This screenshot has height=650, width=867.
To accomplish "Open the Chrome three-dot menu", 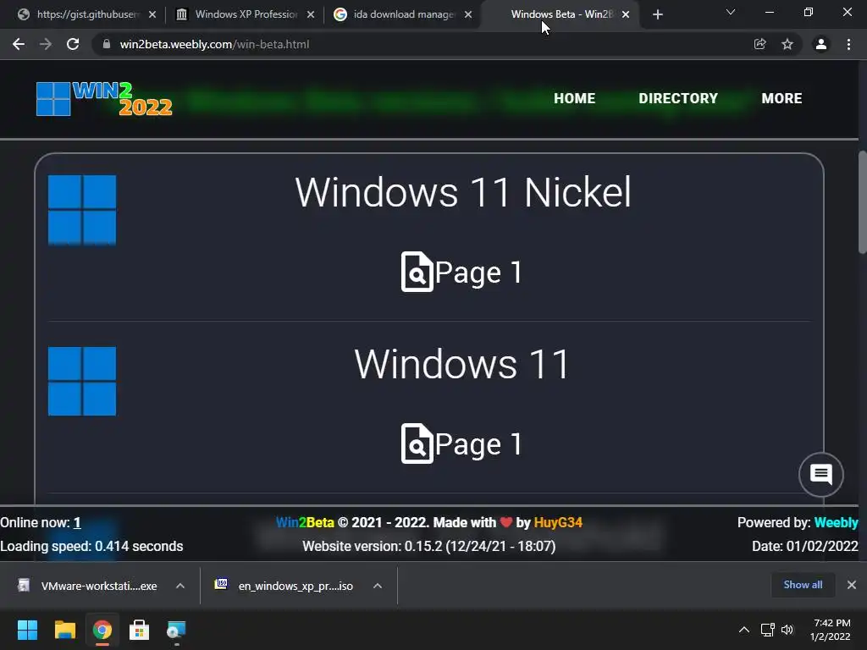I will click(848, 44).
